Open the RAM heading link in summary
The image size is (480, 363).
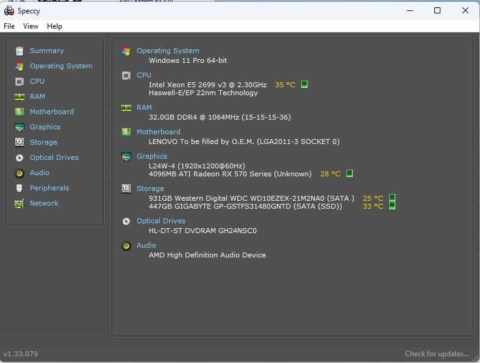tap(144, 108)
